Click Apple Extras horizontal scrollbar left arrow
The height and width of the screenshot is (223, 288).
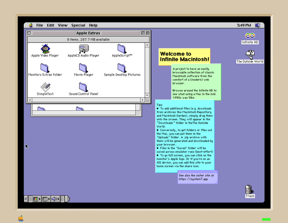pyautogui.click(x=30, y=100)
